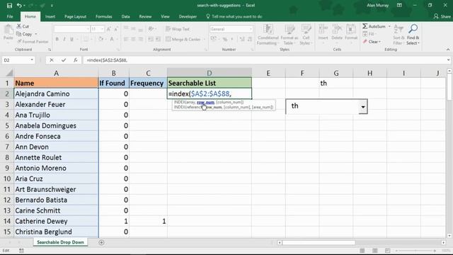Screen dimensions: 453x255
Task: Click the Fill button
Action: point(369,34)
